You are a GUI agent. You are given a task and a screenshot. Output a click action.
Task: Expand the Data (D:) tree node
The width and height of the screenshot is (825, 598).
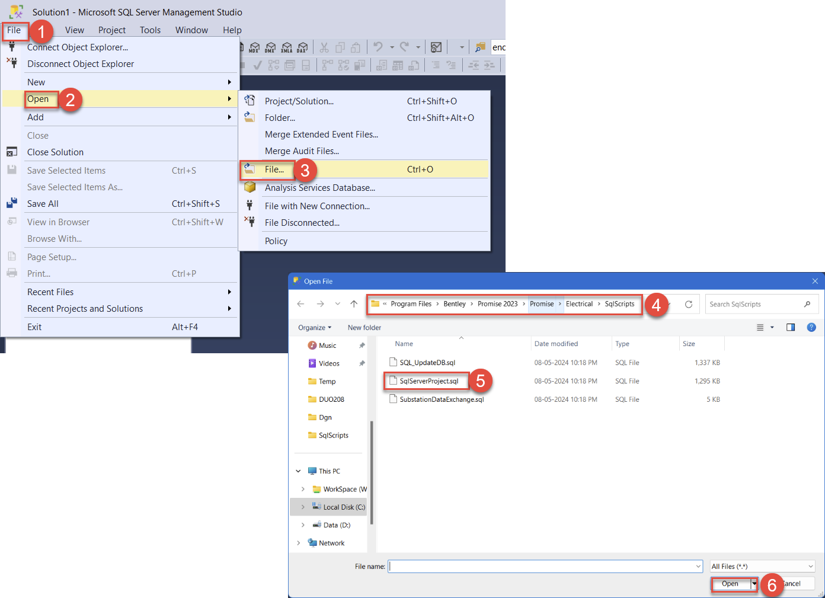click(x=303, y=525)
